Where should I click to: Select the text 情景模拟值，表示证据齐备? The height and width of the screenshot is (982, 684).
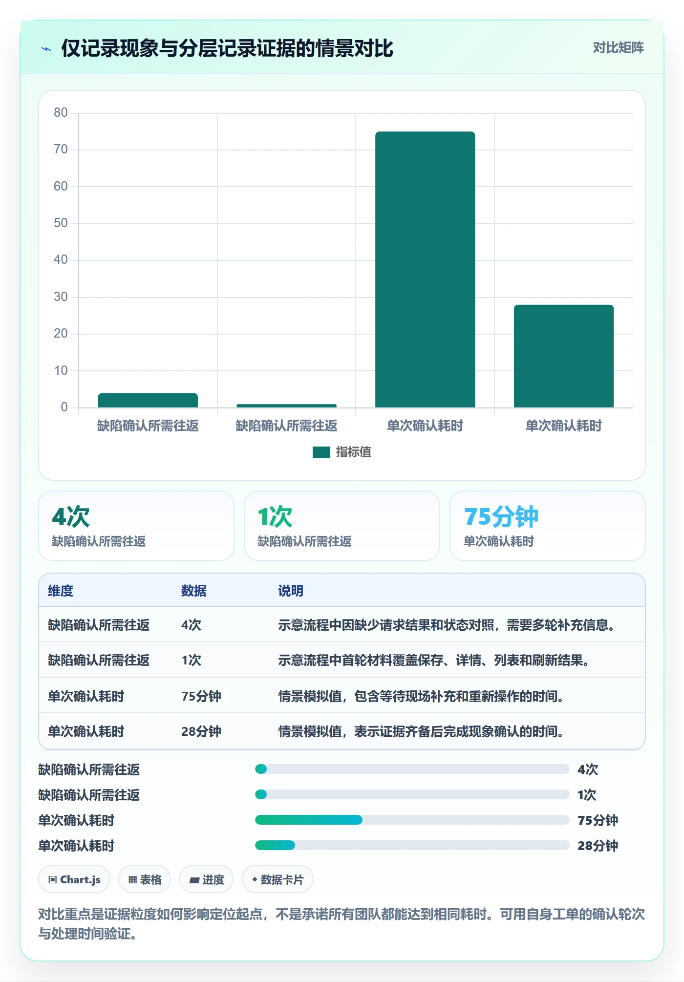(x=421, y=731)
